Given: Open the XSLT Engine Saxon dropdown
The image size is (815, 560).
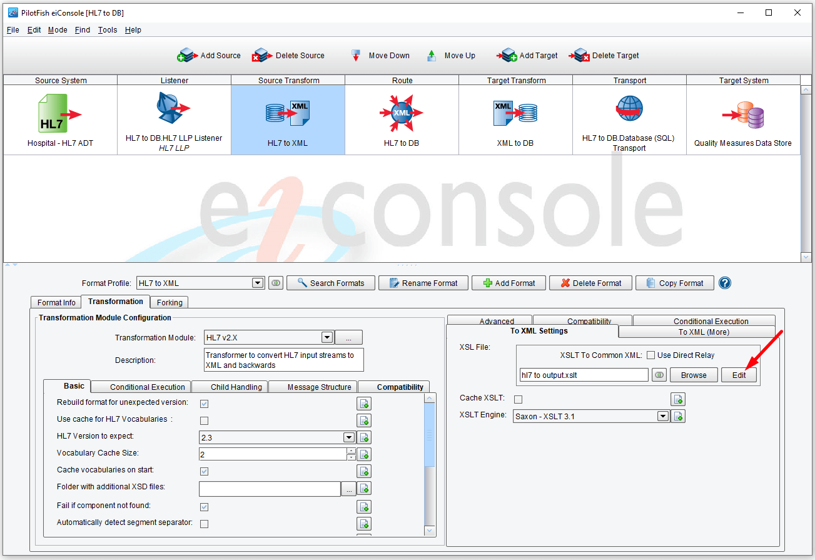Looking at the screenshot, I should (663, 416).
